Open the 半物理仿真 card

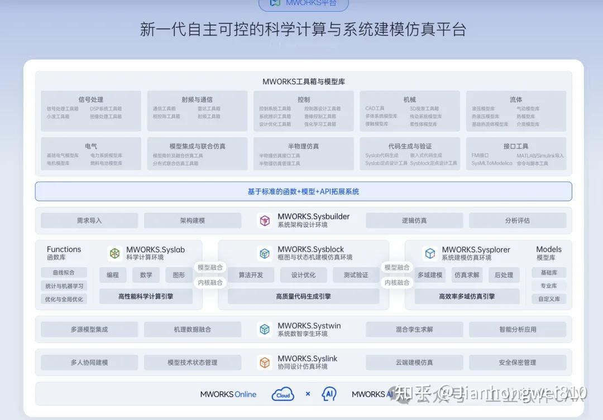point(303,154)
